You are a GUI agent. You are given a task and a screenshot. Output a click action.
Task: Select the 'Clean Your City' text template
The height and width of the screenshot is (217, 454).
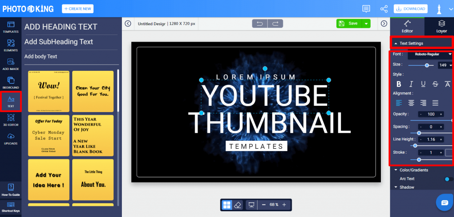coord(93,91)
